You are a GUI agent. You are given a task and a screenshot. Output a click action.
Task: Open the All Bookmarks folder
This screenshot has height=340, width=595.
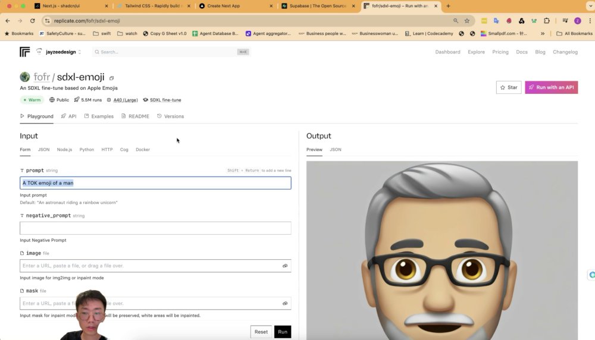[574, 33]
